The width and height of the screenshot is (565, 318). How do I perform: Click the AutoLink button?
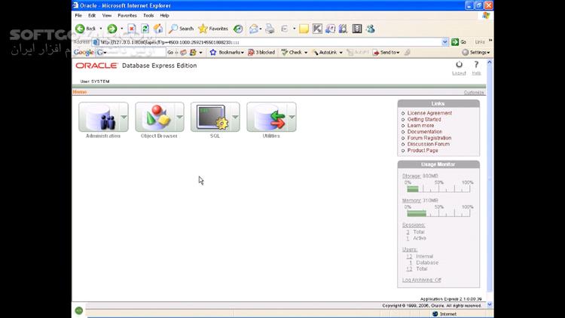point(327,52)
